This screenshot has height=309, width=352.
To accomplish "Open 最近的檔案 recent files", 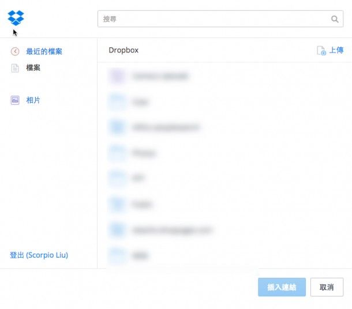I will pos(44,51).
